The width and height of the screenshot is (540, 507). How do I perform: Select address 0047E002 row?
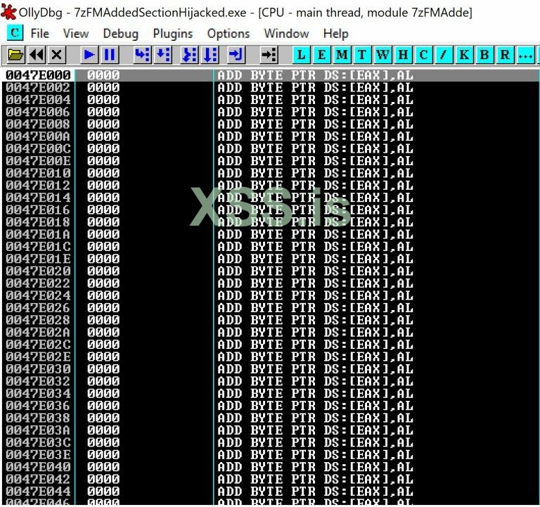point(270,87)
